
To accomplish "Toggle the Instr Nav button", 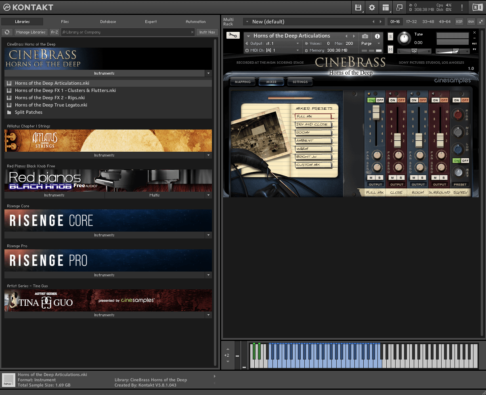I will click(x=207, y=32).
